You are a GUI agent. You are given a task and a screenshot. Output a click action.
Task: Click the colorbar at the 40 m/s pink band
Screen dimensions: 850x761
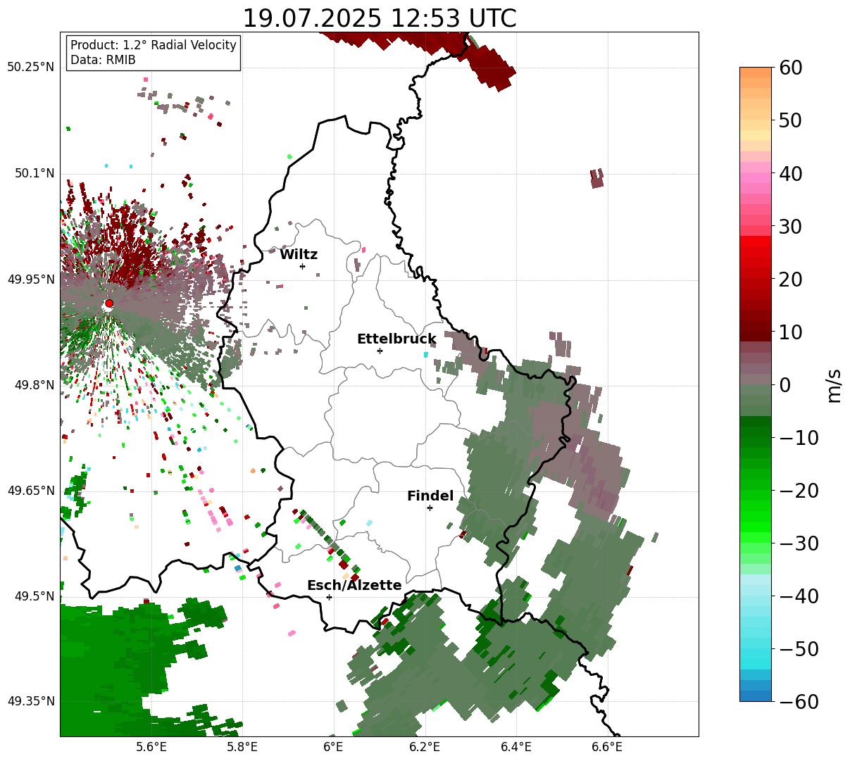click(x=756, y=173)
